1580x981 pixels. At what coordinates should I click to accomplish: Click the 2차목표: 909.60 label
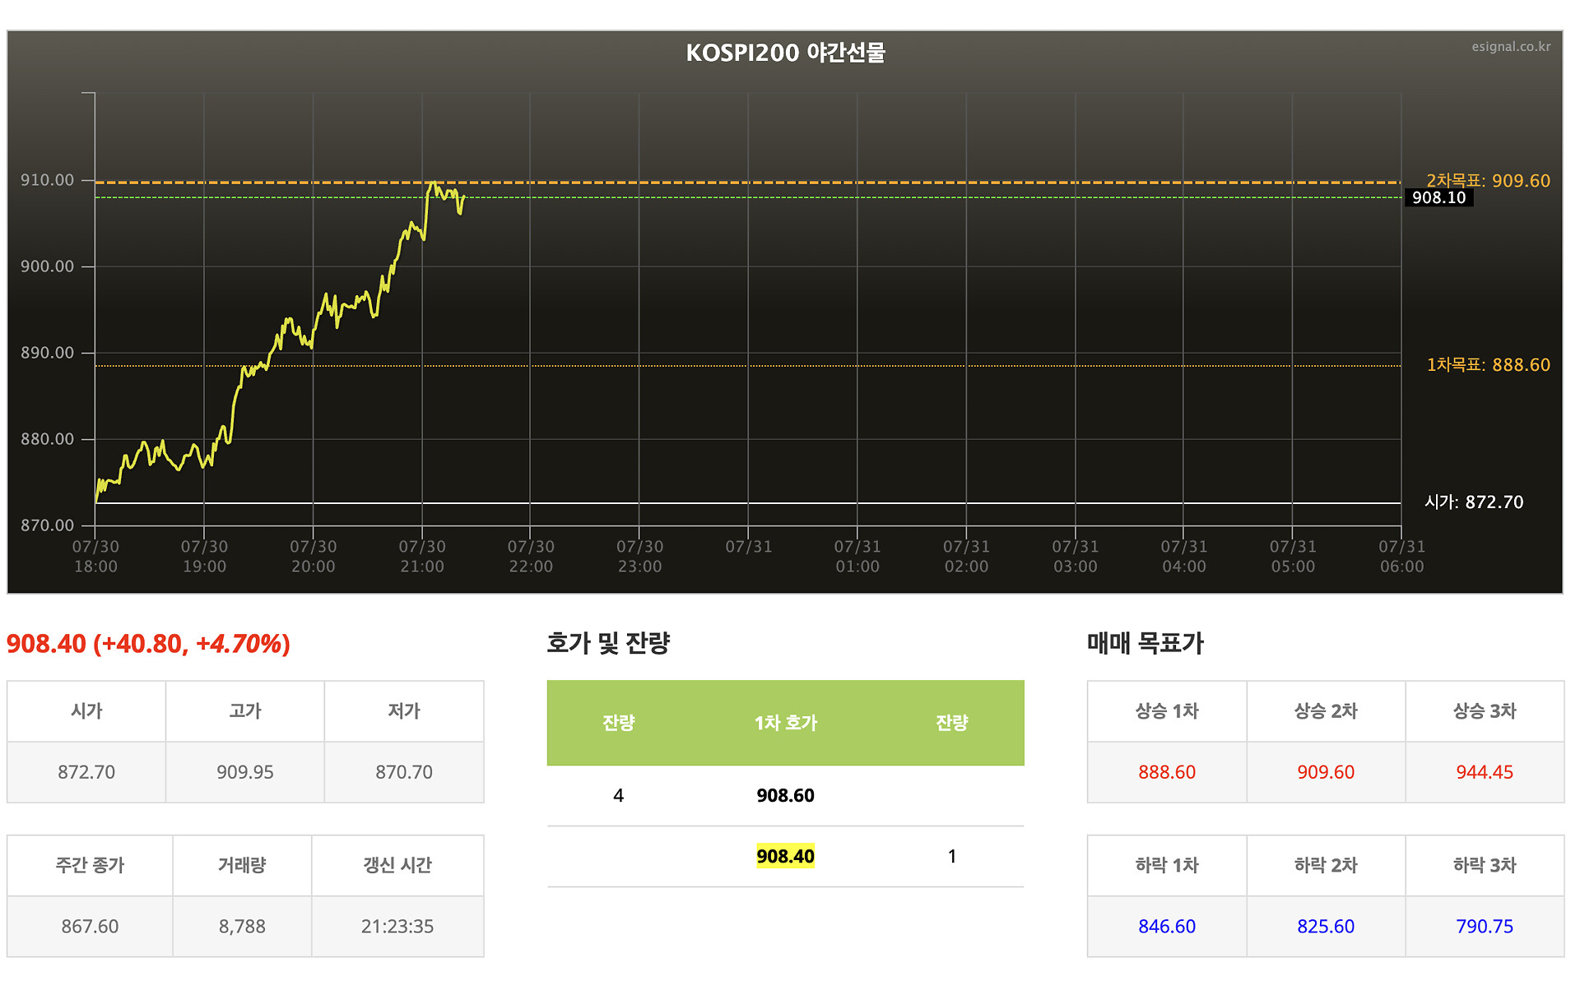pyautogui.click(x=1488, y=181)
